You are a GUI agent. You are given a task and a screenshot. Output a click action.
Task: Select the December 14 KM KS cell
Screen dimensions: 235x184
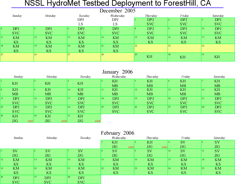pyautogui.click(x=117, y=40)
